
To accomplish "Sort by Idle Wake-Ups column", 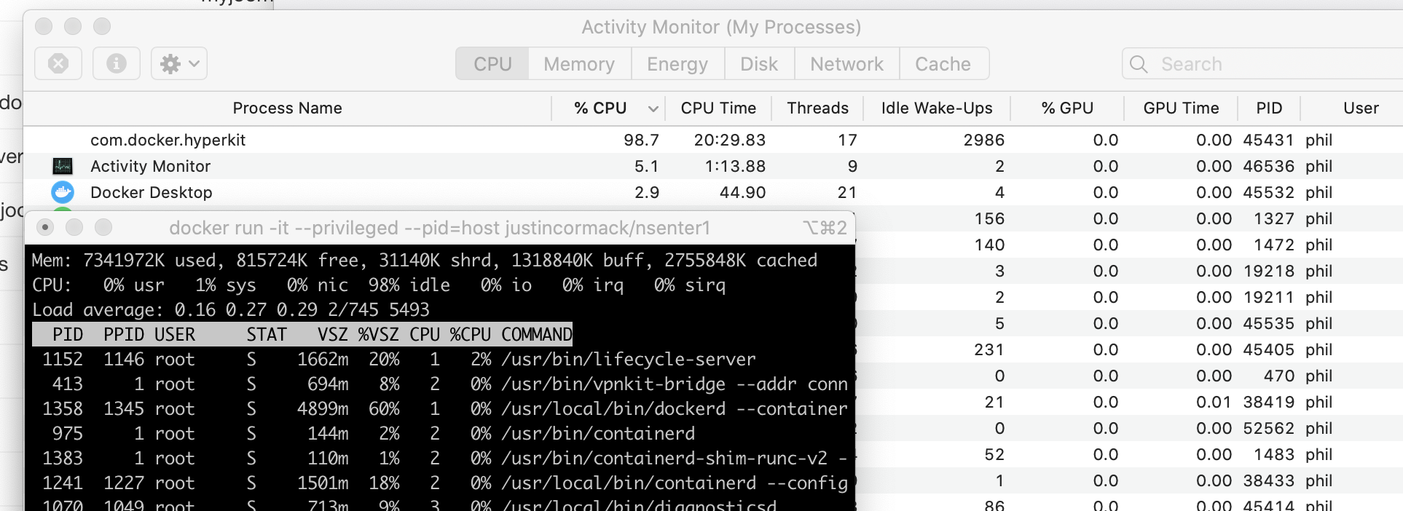I will pyautogui.click(x=937, y=108).
